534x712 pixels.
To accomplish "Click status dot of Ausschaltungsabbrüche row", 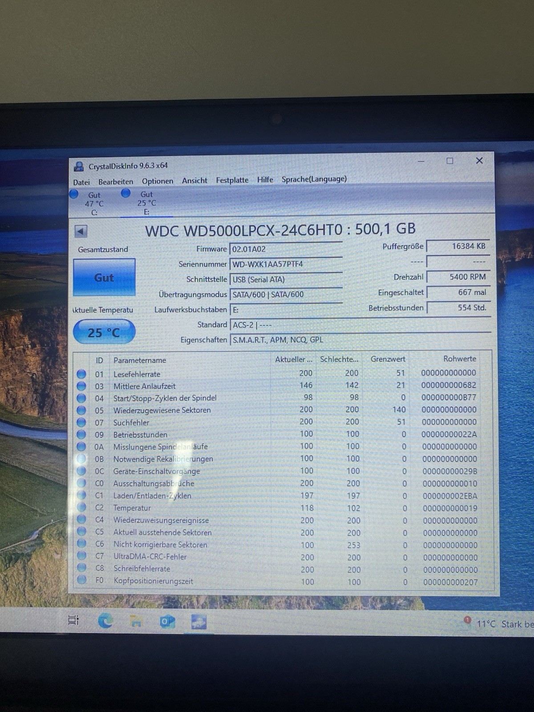I will (81, 483).
